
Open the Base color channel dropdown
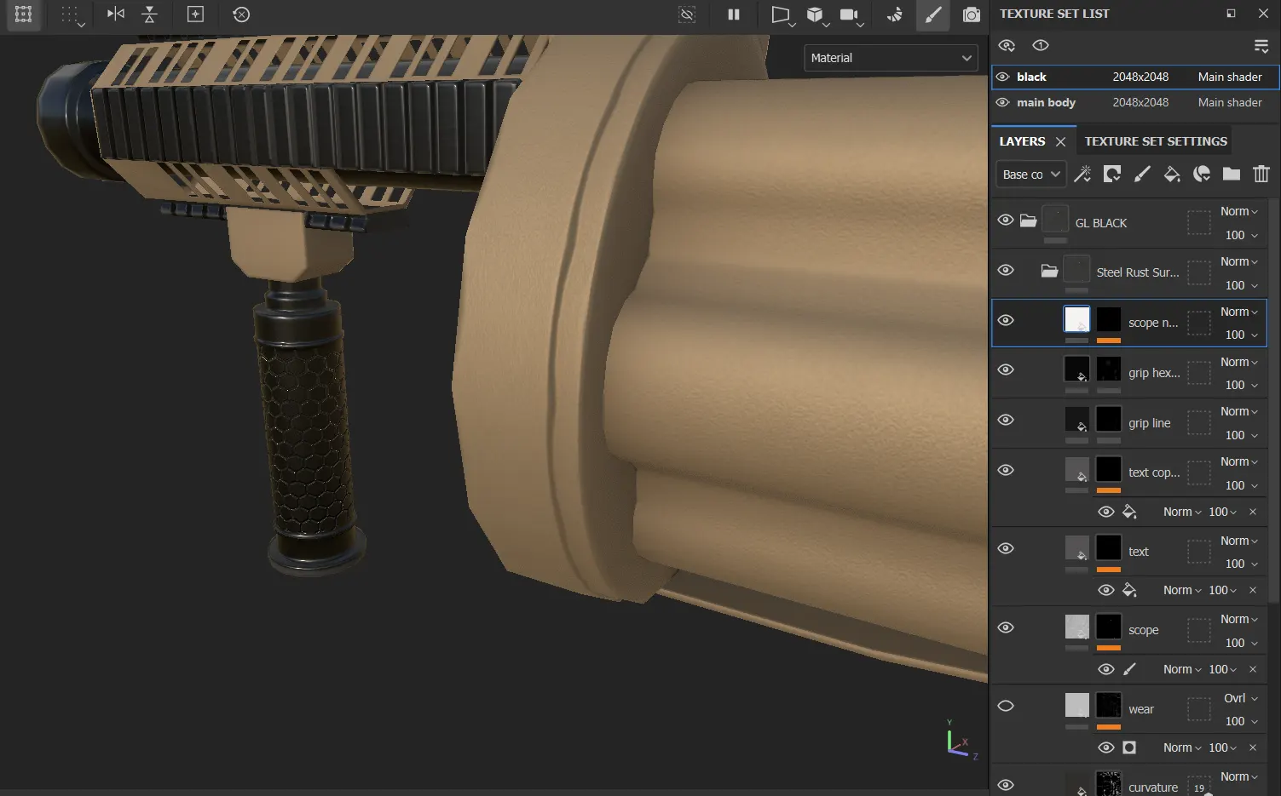point(1031,175)
